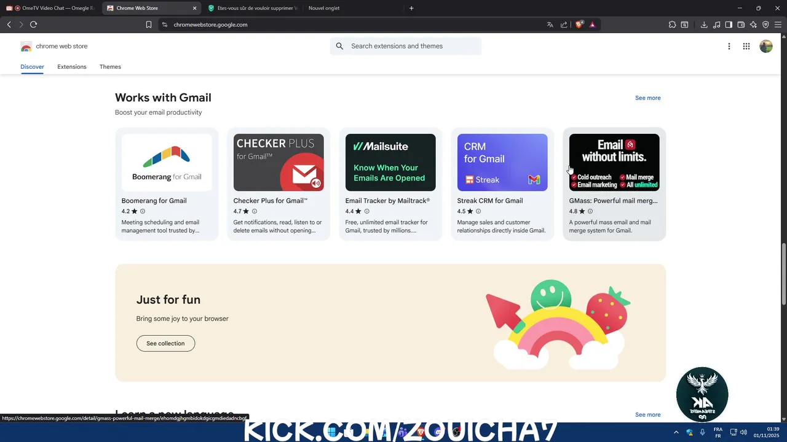Click the rating info icon for GMass
787x442 pixels.
(x=590, y=211)
